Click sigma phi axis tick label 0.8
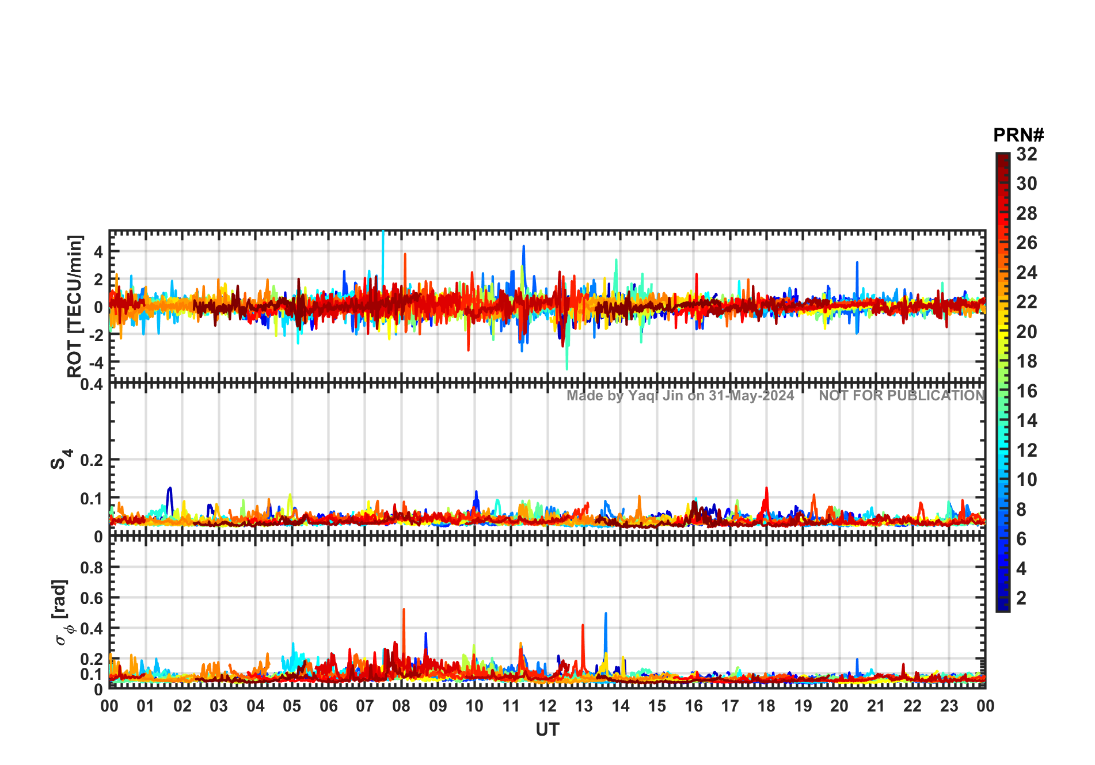The image size is (1095, 765). (92, 568)
